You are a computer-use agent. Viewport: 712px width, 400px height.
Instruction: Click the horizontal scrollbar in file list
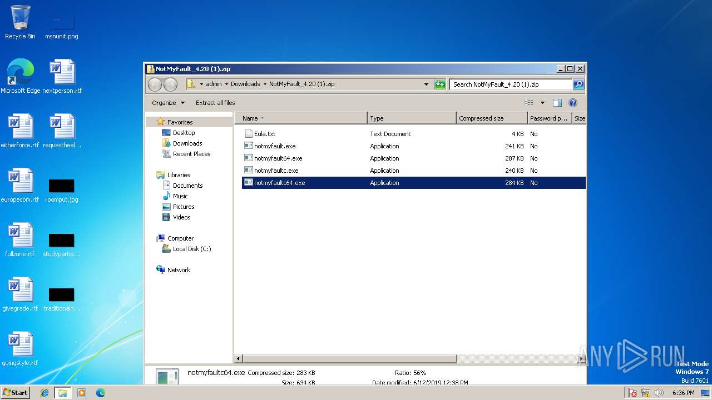point(349,359)
